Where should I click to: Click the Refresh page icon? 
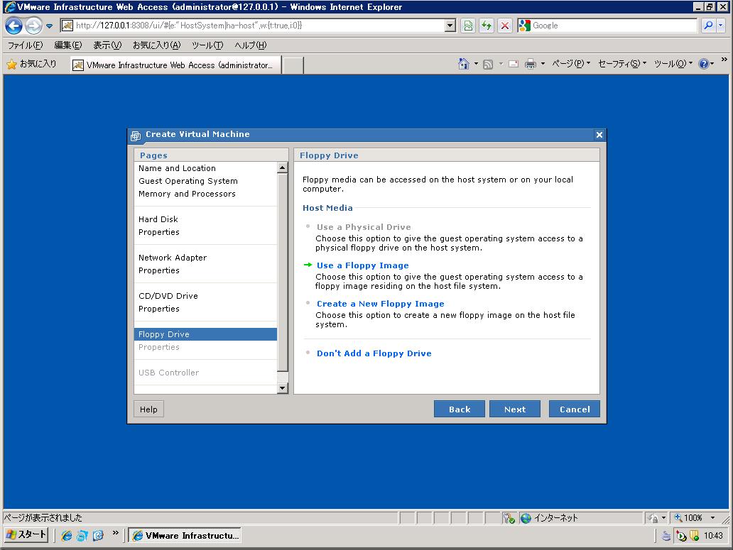tap(487, 26)
